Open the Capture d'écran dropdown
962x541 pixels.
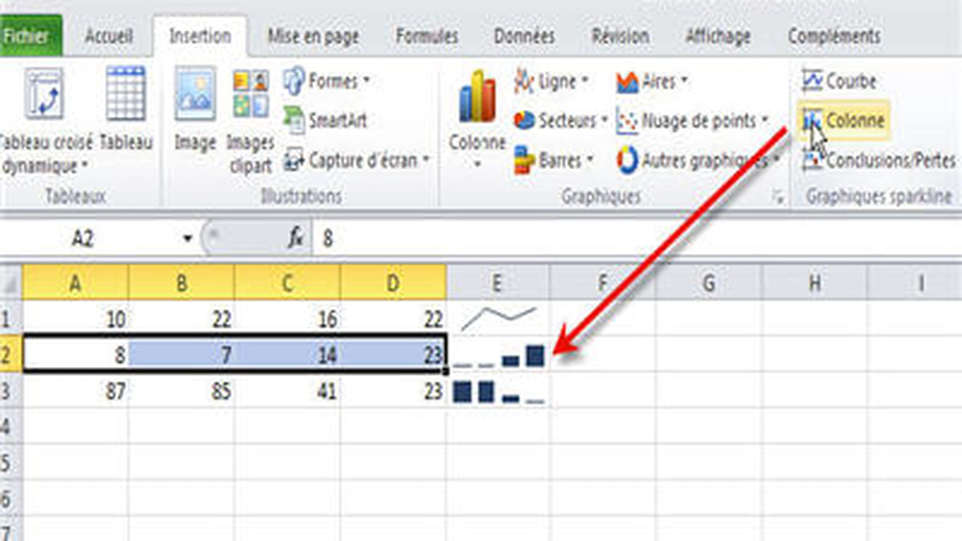pos(357,160)
